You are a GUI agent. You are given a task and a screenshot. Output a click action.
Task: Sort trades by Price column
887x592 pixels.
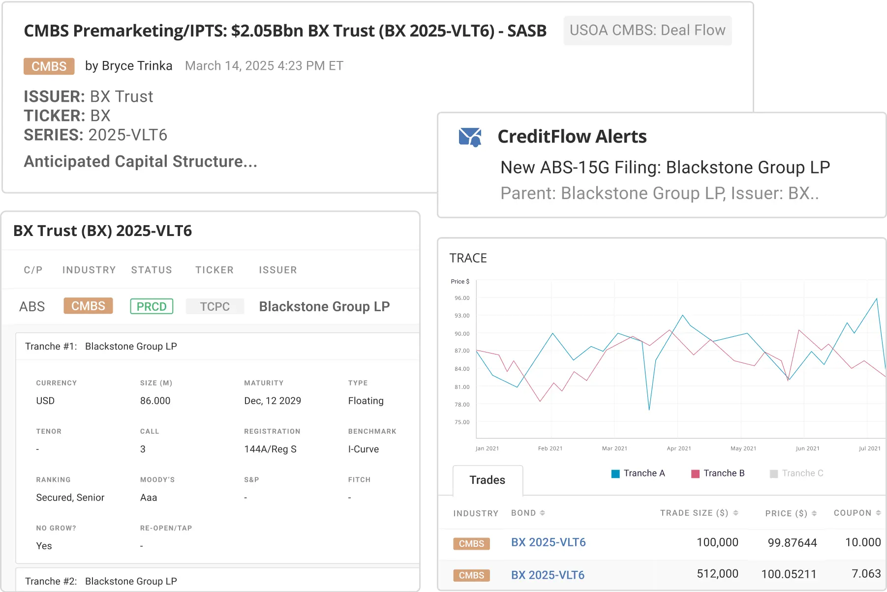click(x=814, y=513)
